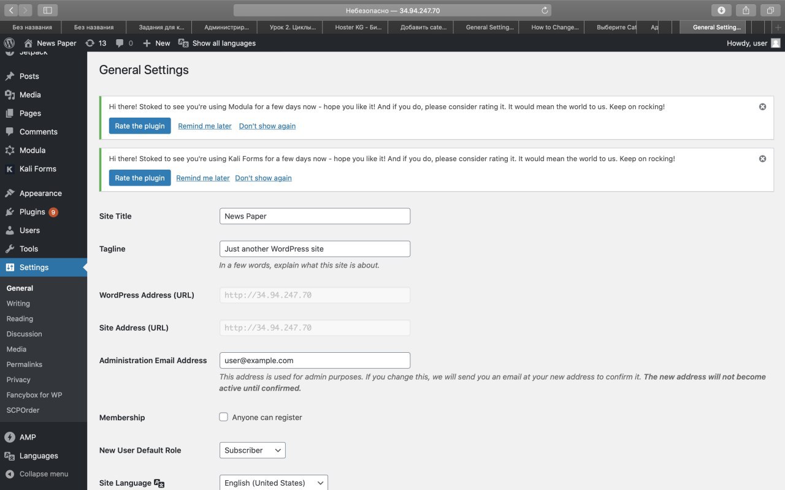This screenshot has height=490, width=785.
Task: Go back with Safari back arrow
Action: tap(11, 10)
